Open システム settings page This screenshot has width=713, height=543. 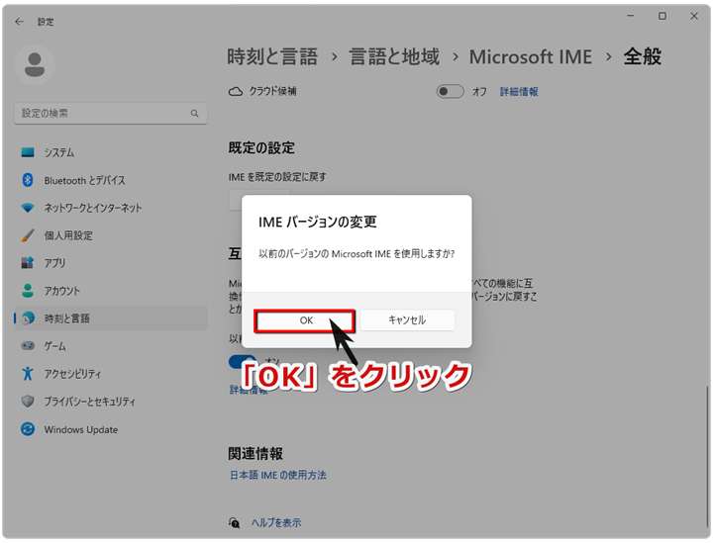(111, 152)
